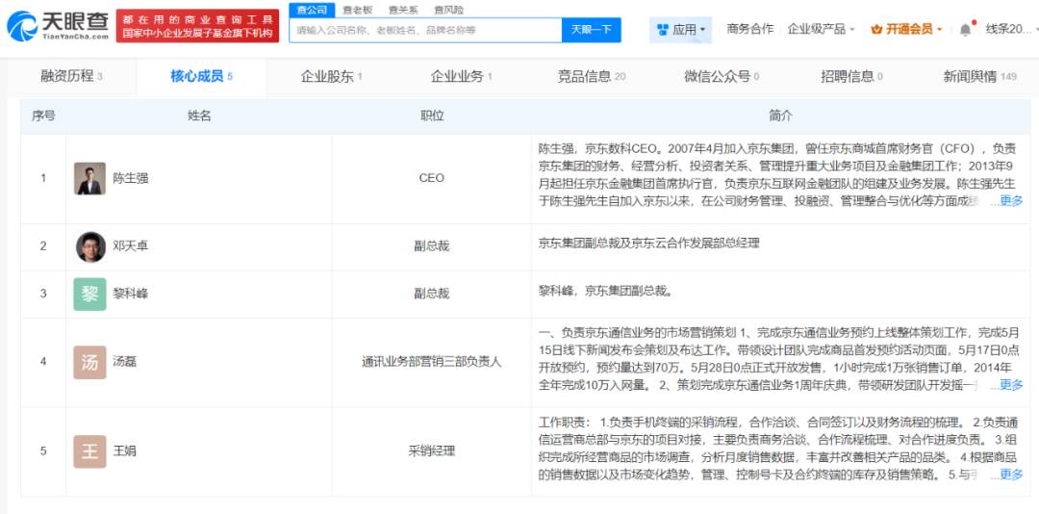The image size is (1039, 514).
Task: Click 邓天卓's round avatar photo
Action: [x=90, y=246]
